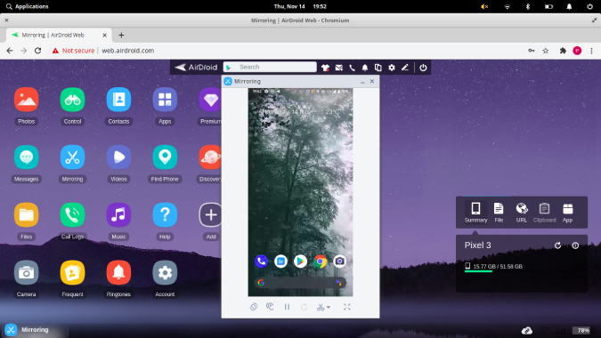601x338 pixels.
Task: Tap the Camera app on mirrored screen
Action: pos(339,262)
